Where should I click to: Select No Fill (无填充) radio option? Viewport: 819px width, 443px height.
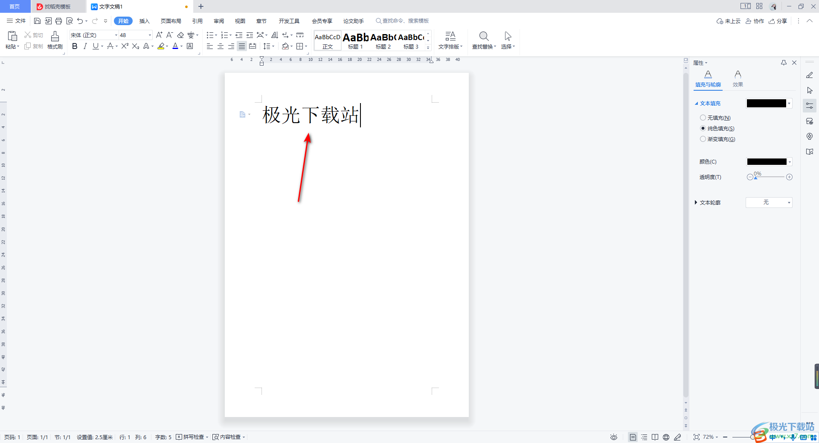click(715, 118)
